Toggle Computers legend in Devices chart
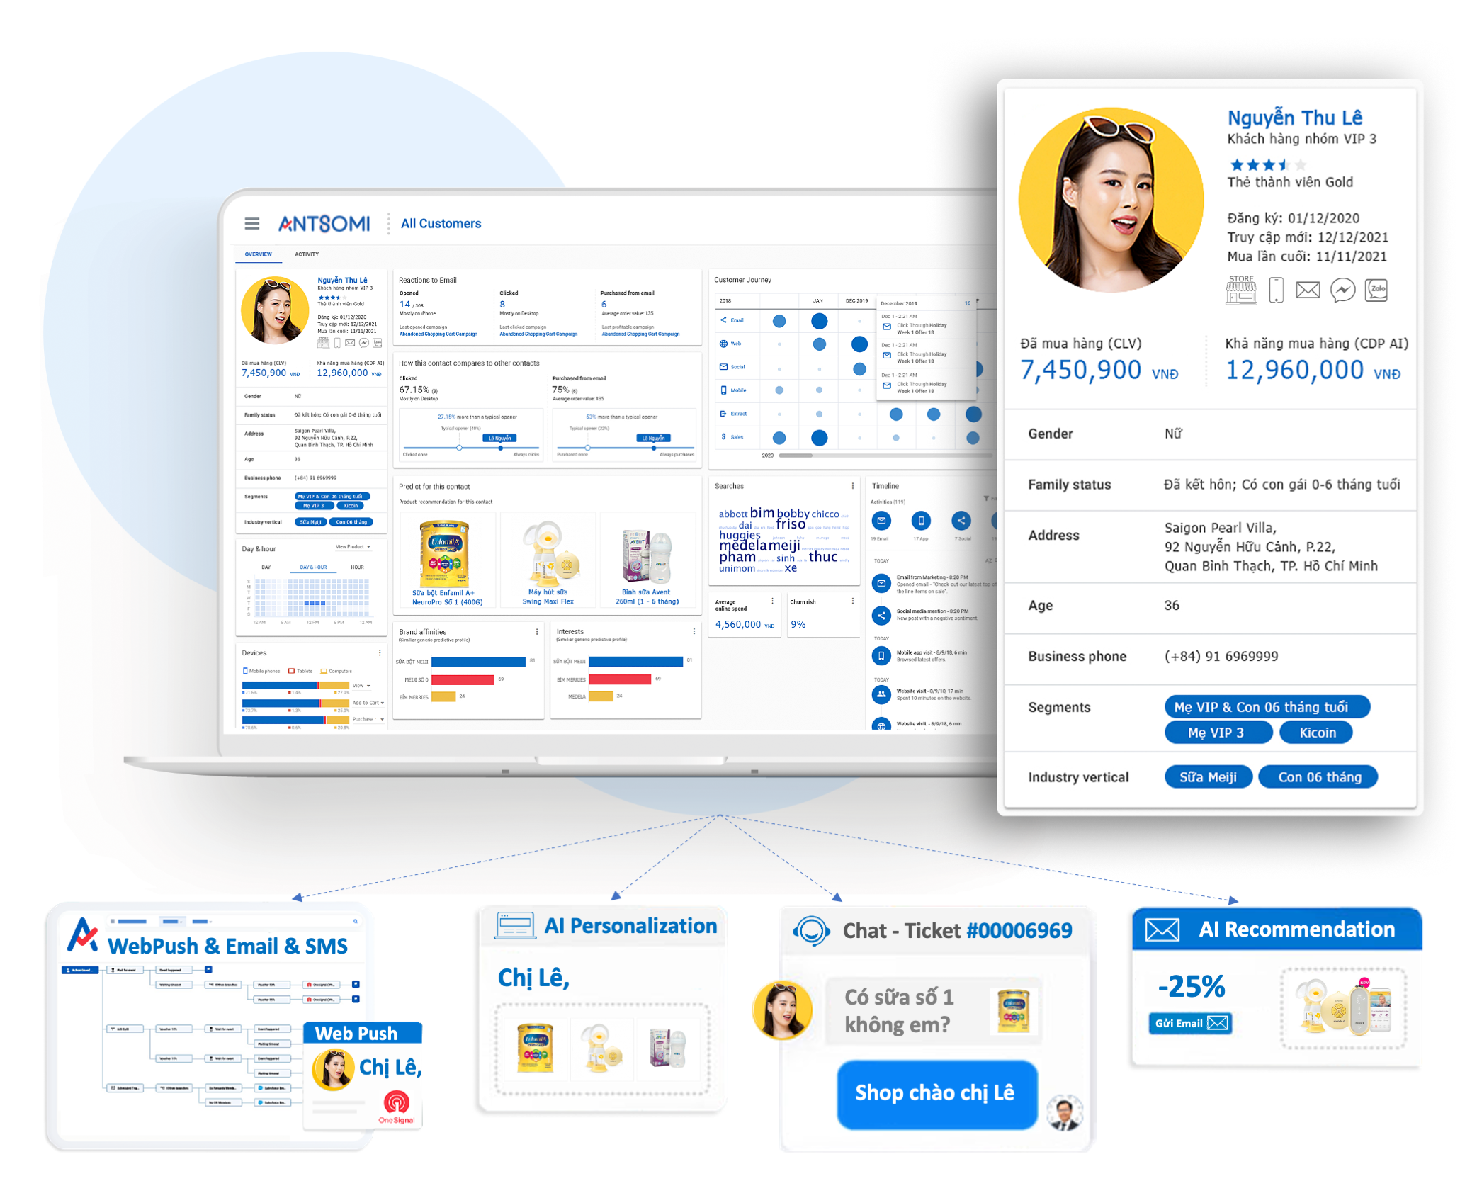The height and width of the screenshot is (1181, 1477). 336,671
